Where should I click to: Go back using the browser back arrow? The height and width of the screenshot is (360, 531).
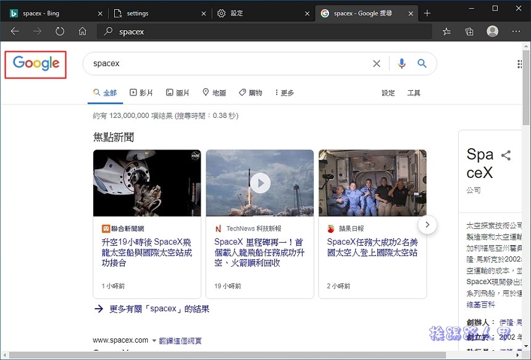coord(15,31)
